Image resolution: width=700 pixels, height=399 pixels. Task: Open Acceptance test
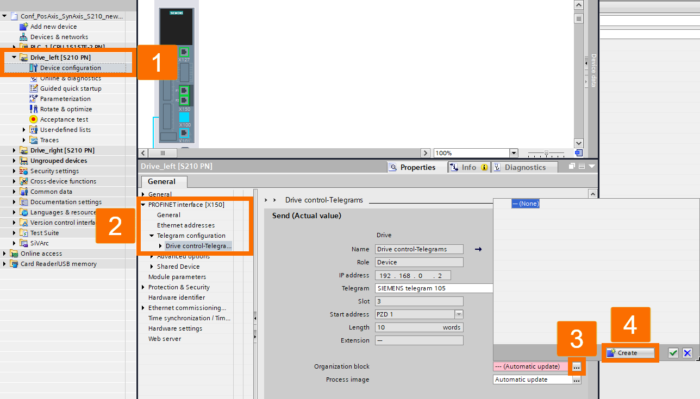(x=64, y=119)
